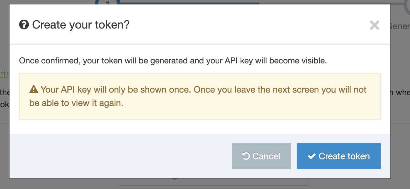410x189 pixels.
Task: Click the "Once confirmed" description sentence
Action: pos(173,61)
